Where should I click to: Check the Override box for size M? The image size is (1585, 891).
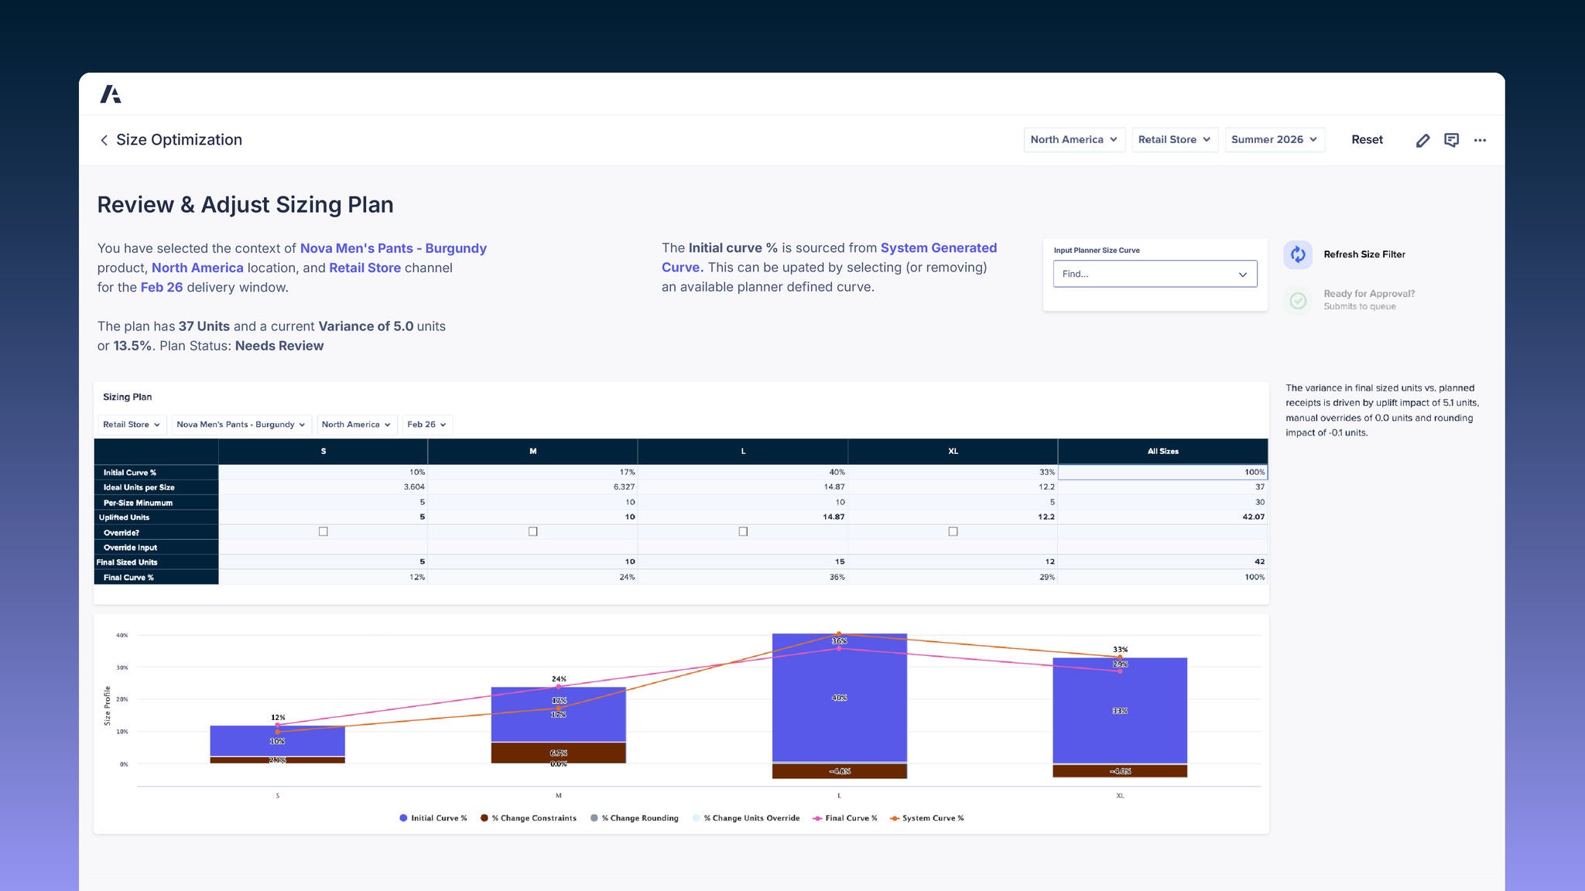532,532
